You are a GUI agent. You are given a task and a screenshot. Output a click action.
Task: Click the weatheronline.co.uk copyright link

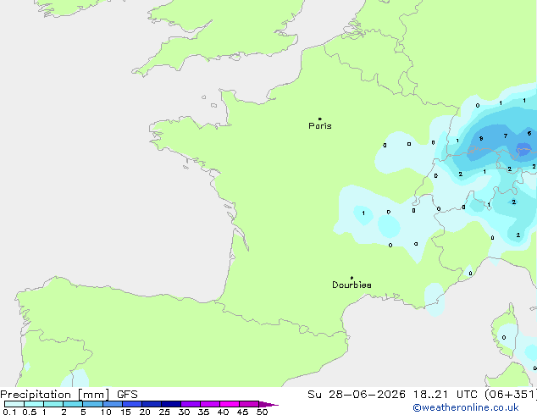tap(466, 407)
